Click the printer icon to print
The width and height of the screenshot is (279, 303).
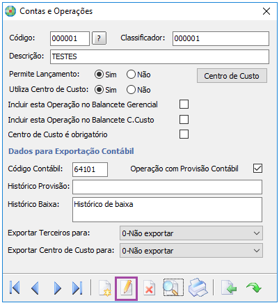tap(198, 288)
